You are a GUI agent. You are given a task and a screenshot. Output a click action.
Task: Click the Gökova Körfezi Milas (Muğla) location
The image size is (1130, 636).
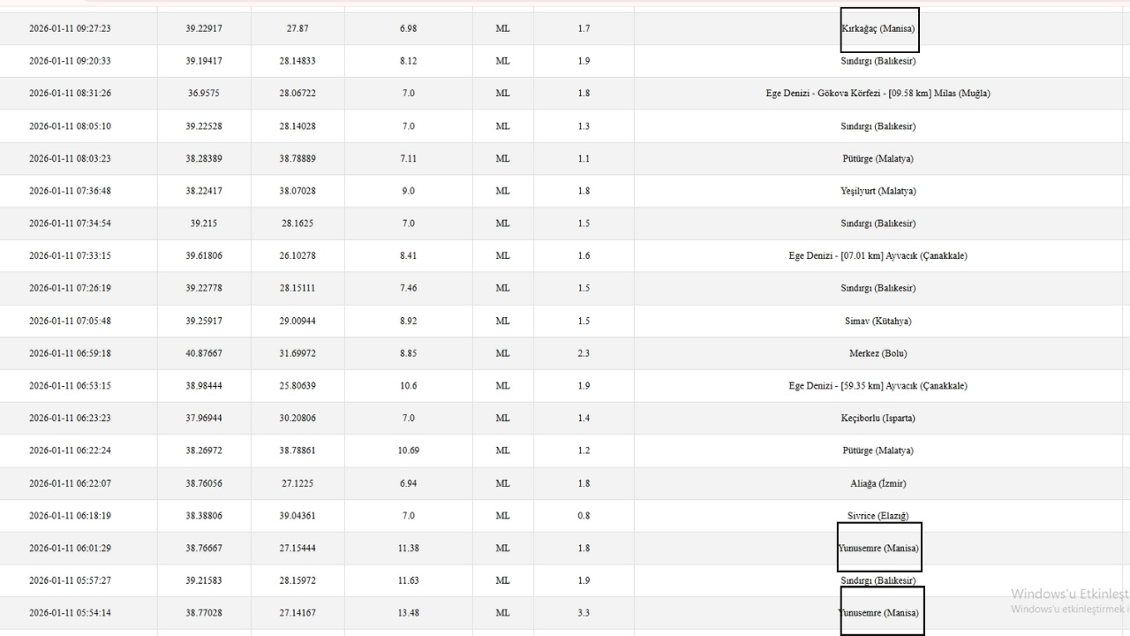pyautogui.click(x=878, y=94)
